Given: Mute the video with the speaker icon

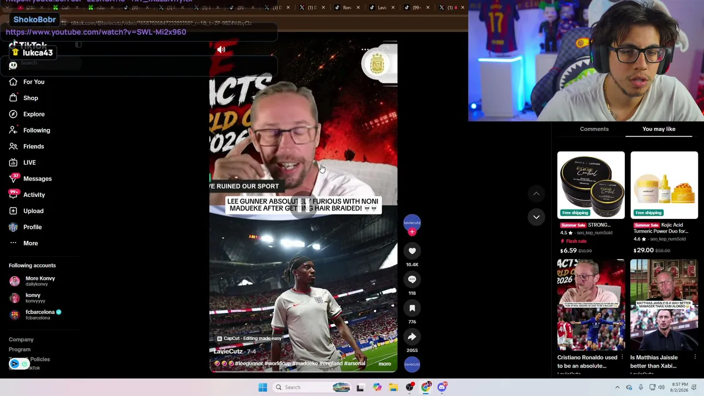Looking at the screenshot, I should tap(221, 50).
